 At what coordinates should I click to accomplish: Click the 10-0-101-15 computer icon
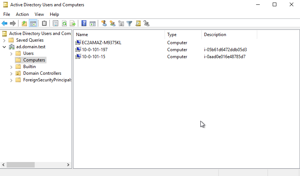tap(78, 57)
